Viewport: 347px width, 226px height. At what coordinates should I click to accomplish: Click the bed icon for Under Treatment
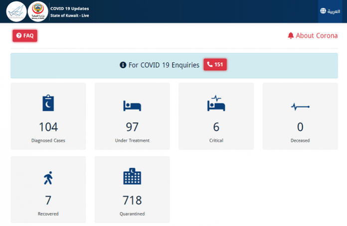[132, 106]
